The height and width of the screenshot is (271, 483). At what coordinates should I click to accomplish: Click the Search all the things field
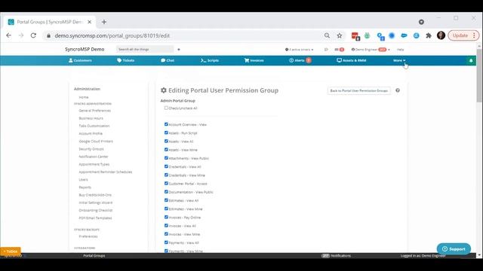(145, 49)
